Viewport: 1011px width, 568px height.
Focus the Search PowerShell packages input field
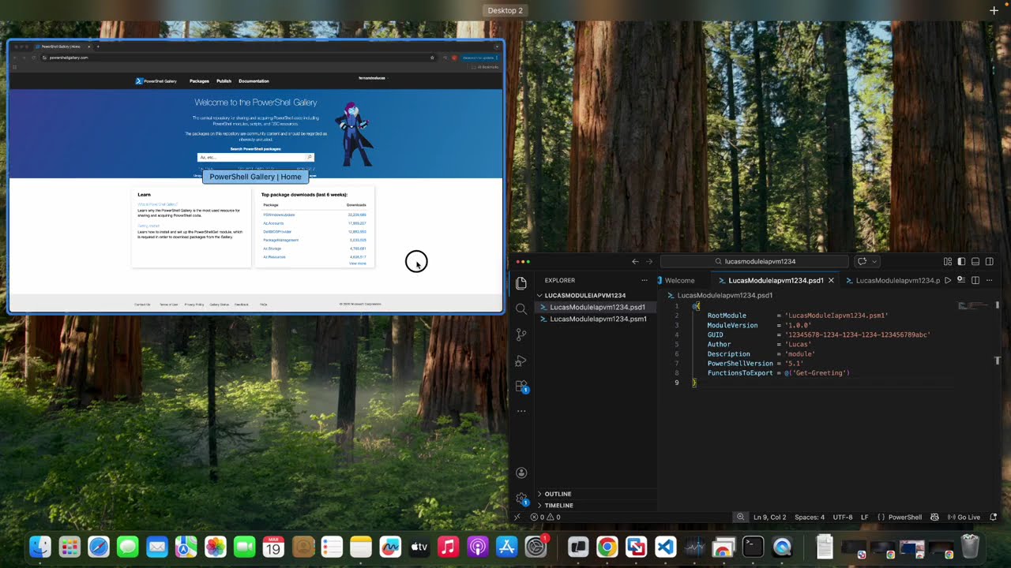click(x=255, y=157)
